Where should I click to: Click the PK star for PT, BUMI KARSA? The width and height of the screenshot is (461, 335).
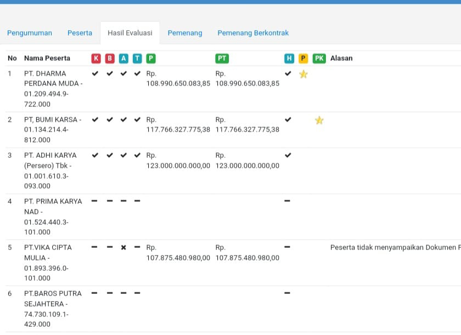(319, 121)
